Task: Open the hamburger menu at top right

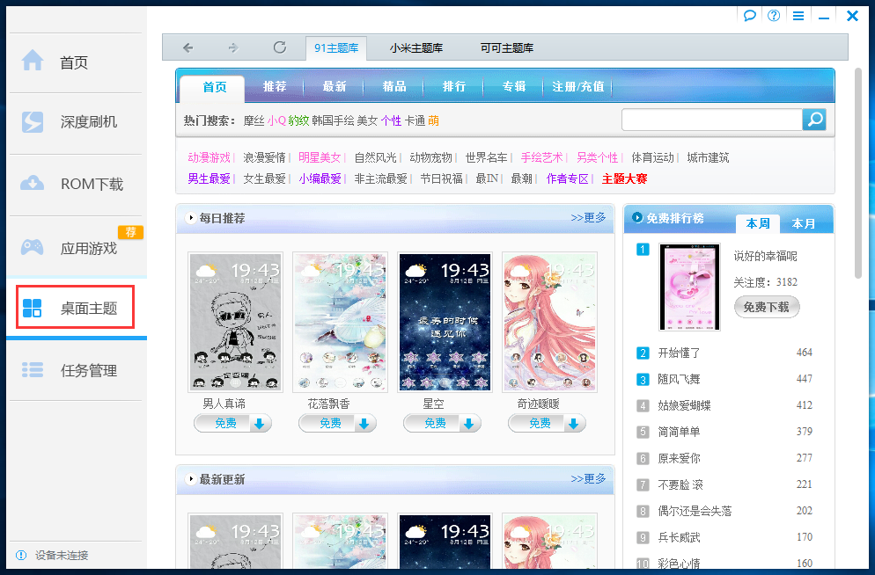Action: click(x=798, y=14)
